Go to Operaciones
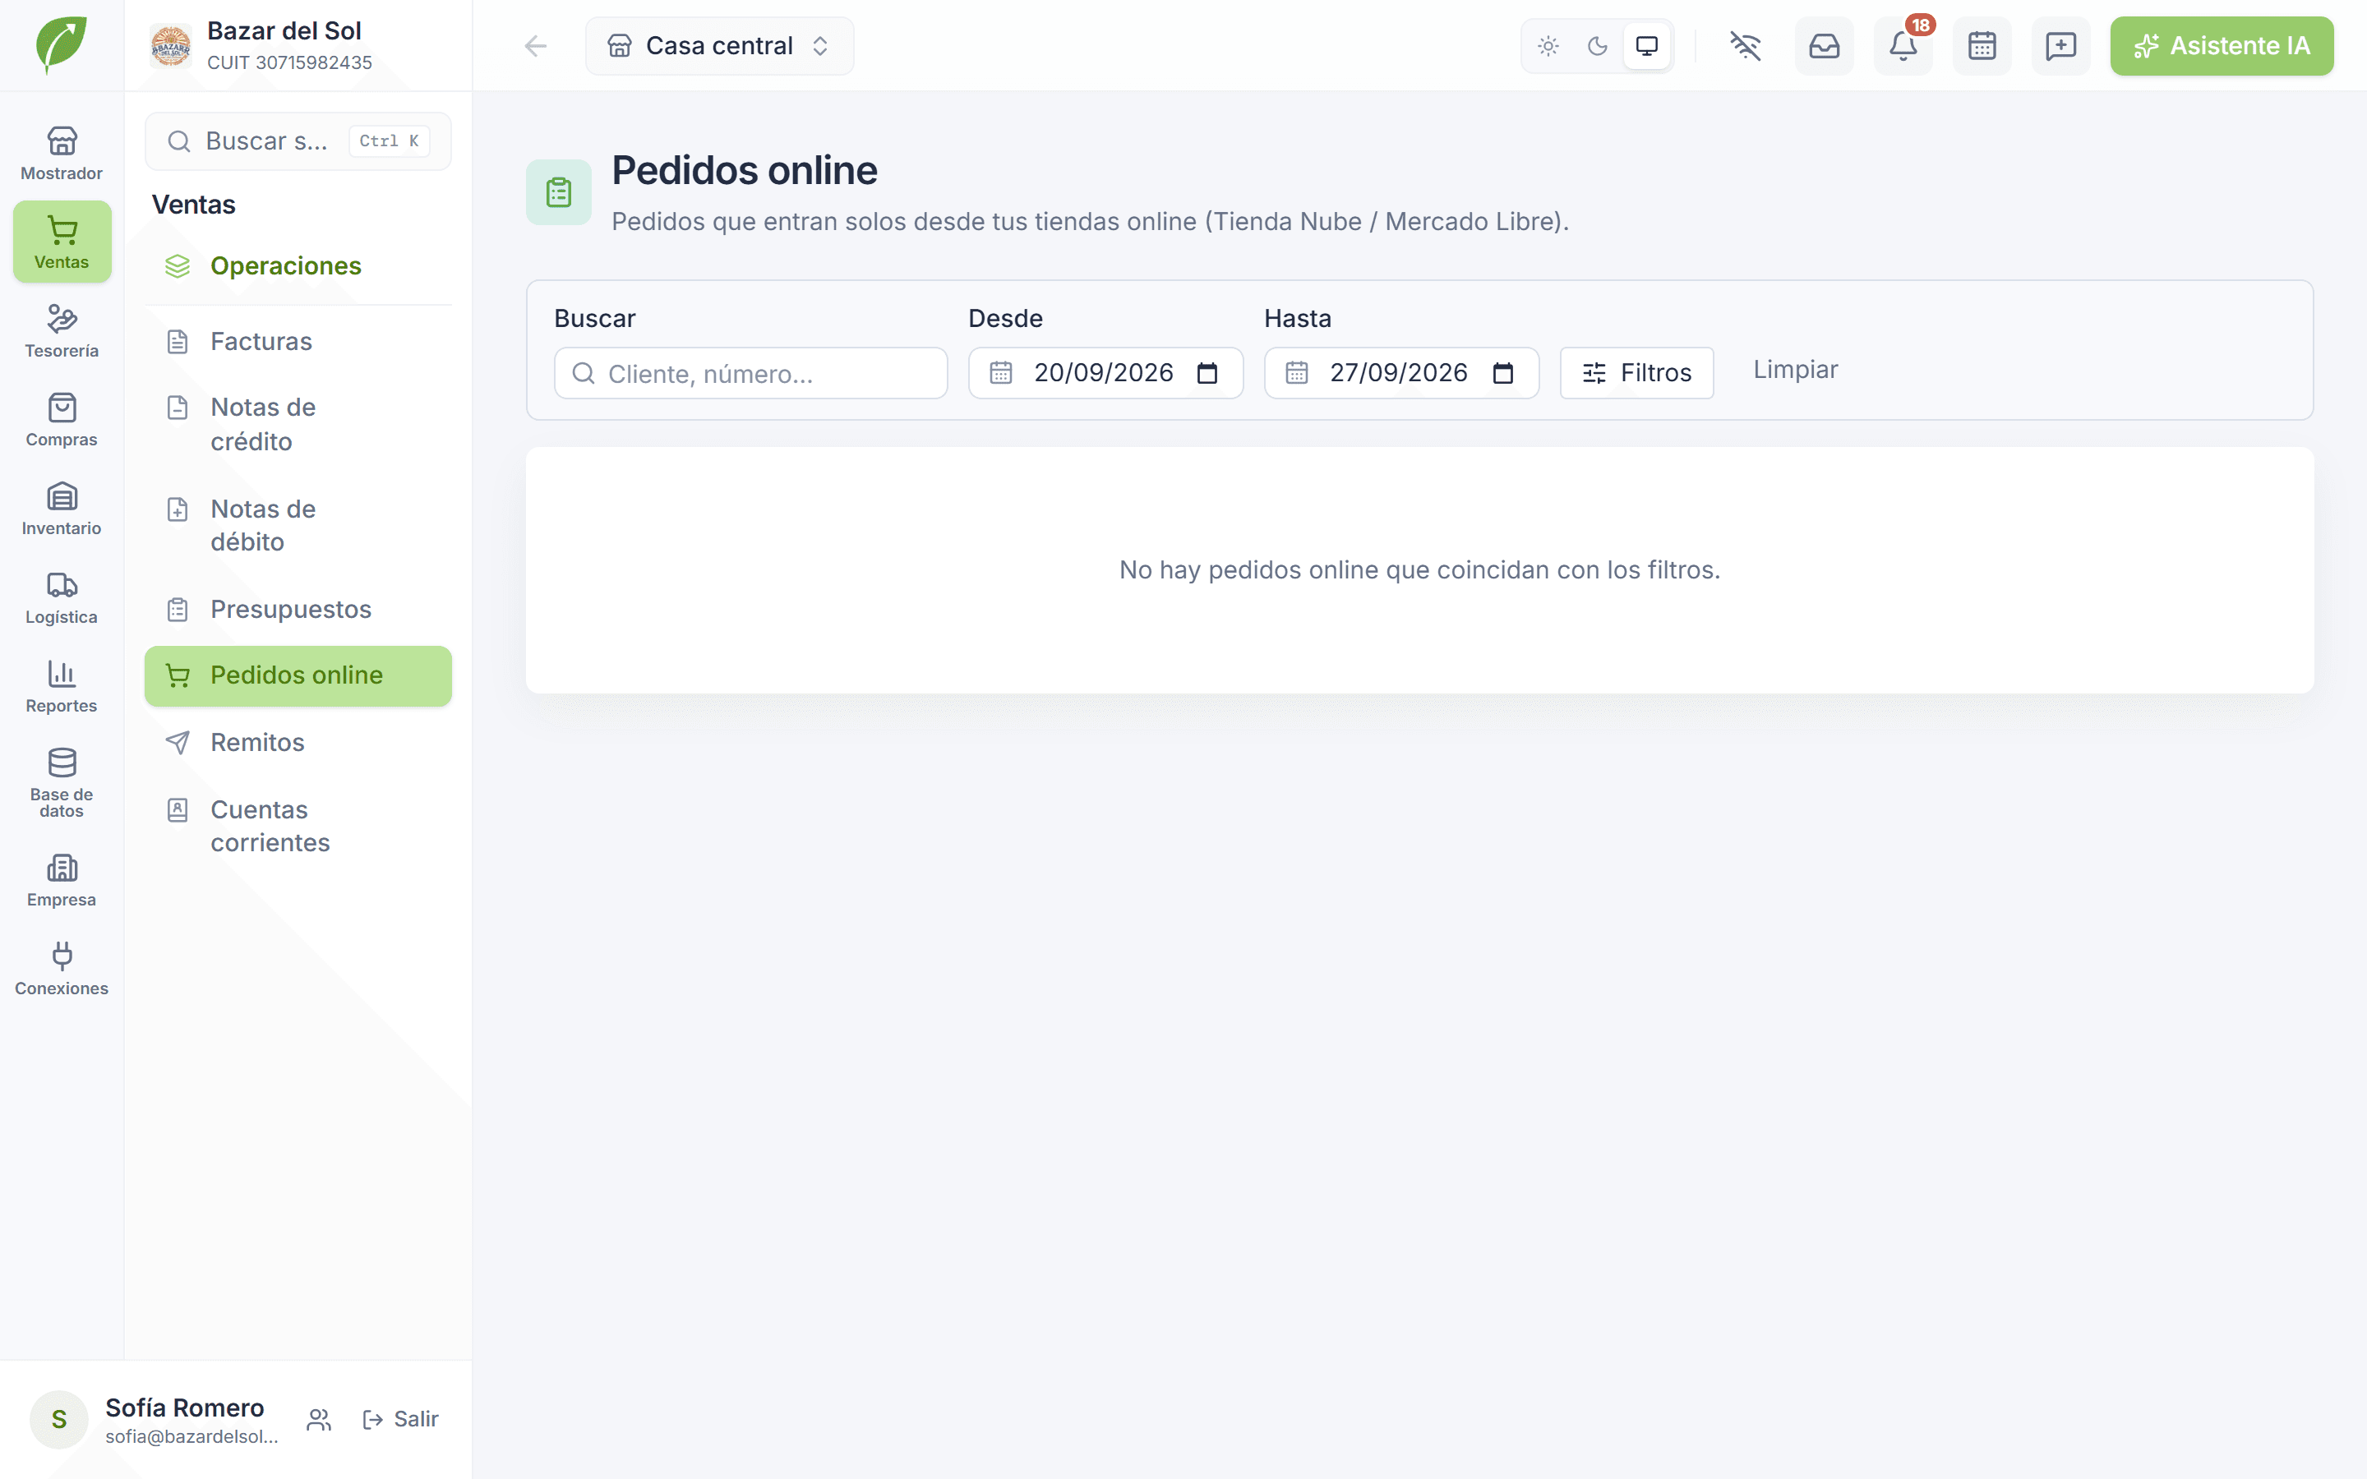This screenshot has height=1479, width=2367. coord(298,266)
